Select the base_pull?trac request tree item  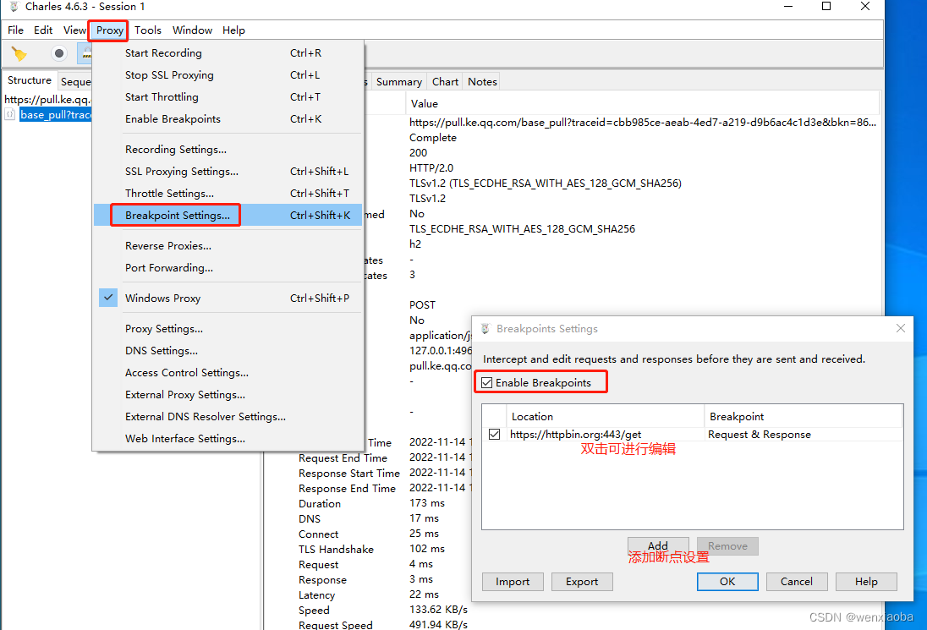[56, 115]
